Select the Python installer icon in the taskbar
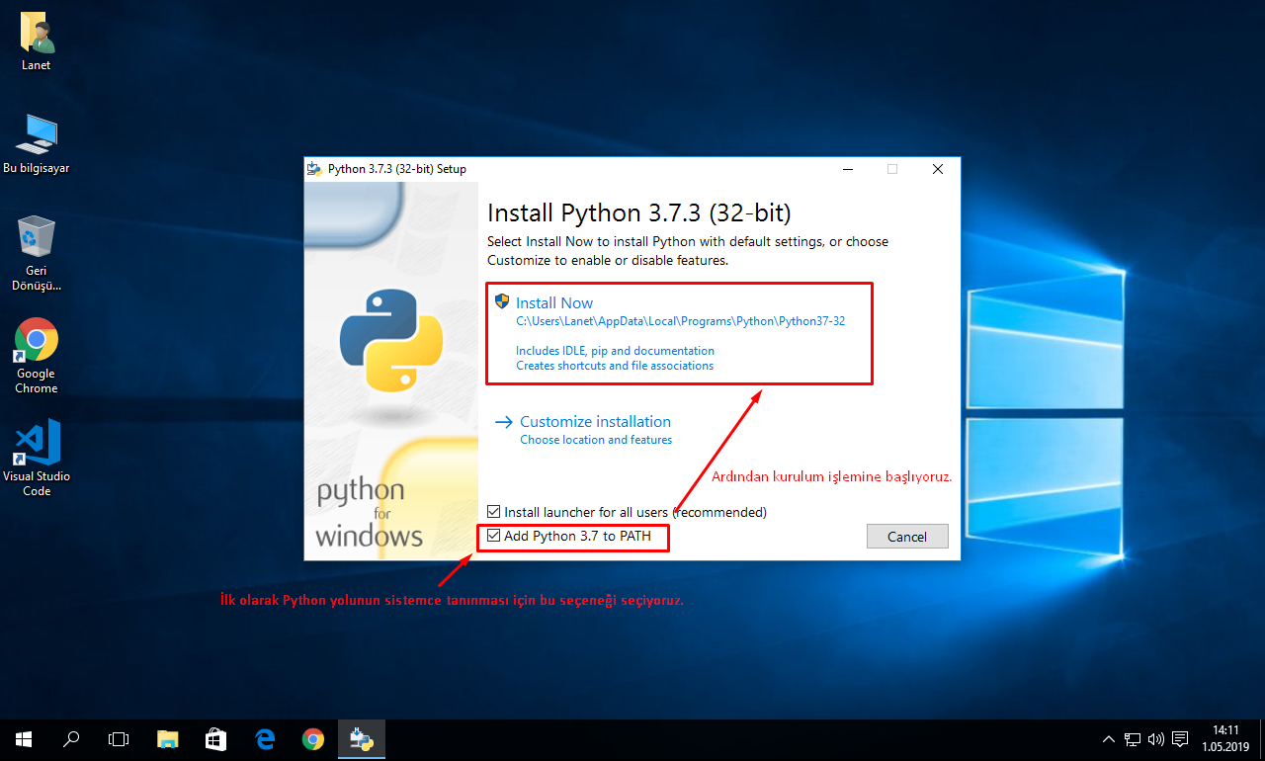The height and width of the screenshot is (761, 1265). 361,738
